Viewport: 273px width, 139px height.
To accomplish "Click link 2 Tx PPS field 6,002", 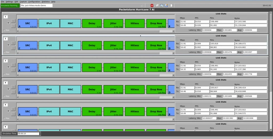I will click(x=202, y=47).
